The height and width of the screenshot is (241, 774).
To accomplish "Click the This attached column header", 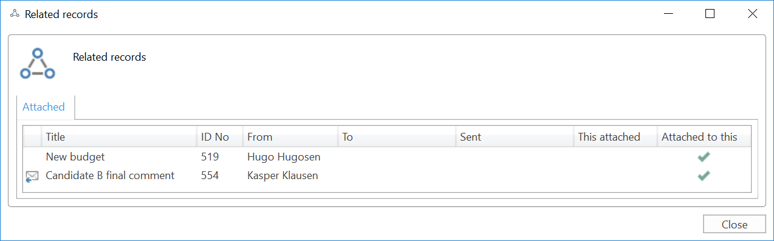I will point(609,137).
